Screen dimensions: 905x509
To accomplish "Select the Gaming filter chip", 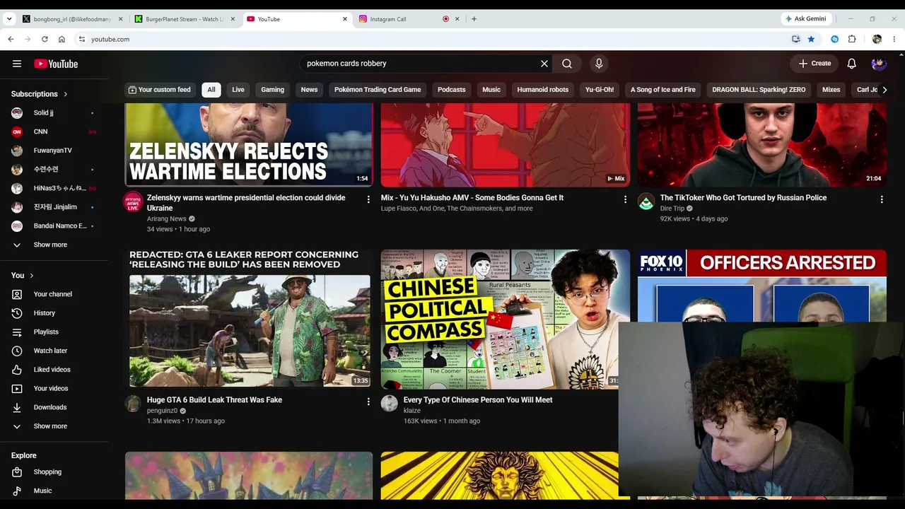I will pos(273,90).
